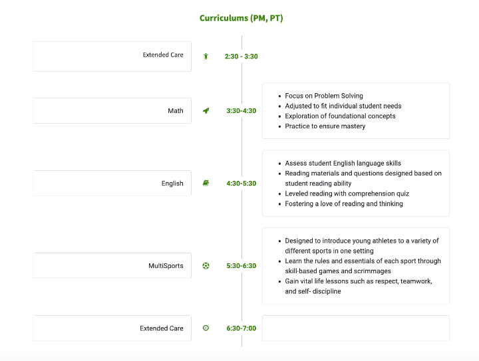This screenshot has width=479, height=361.
Task: Click the rocket icon next to Math
Action: [x=206, y=111]
